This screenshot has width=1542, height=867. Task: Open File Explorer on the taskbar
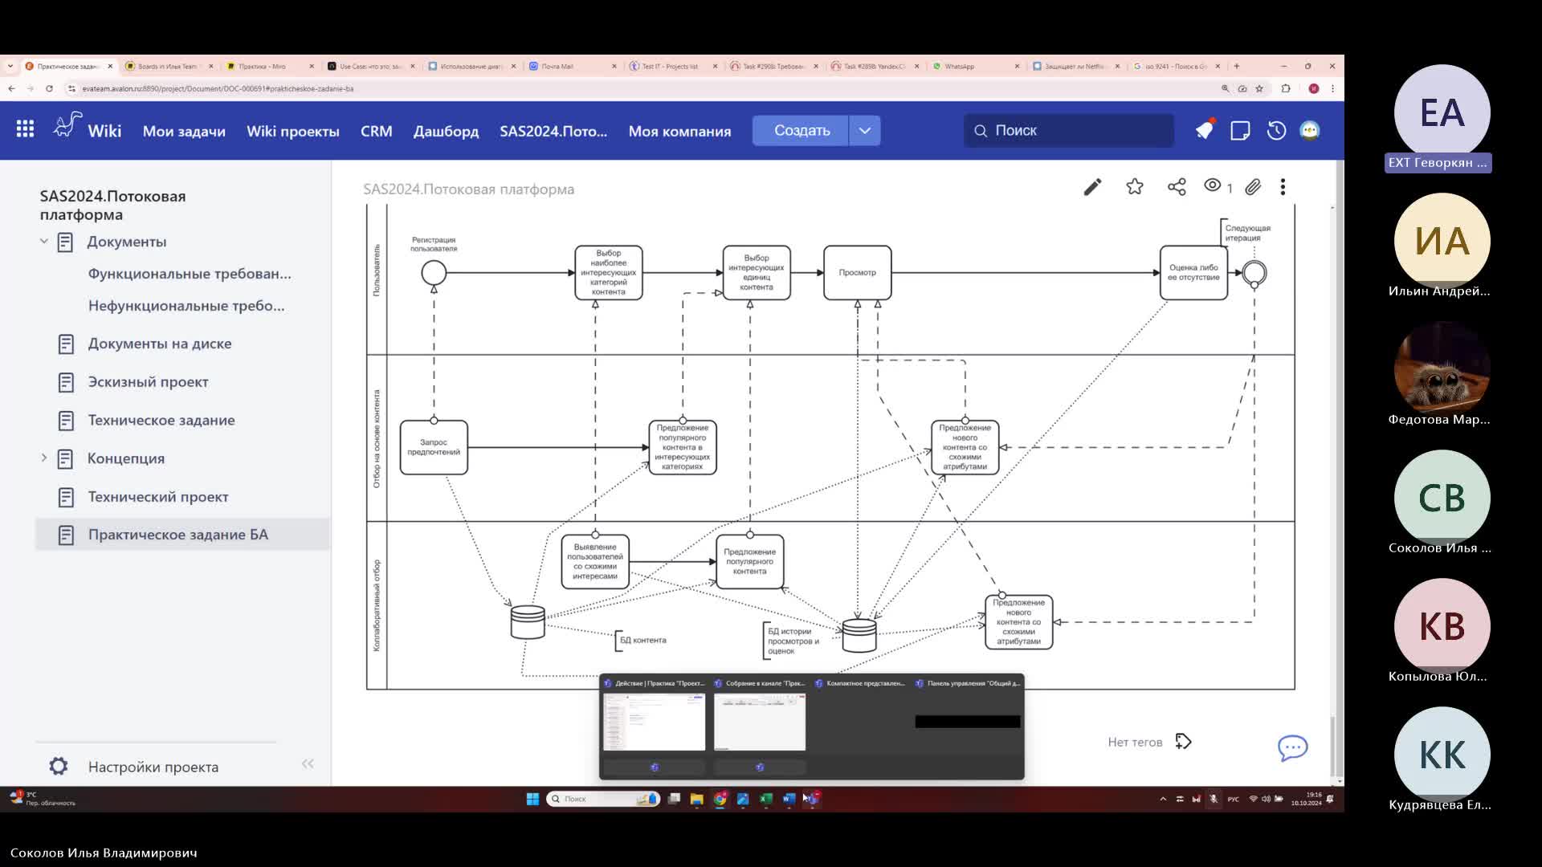point(696,799)
